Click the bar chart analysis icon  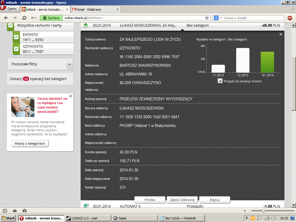[x=220, y=81]
